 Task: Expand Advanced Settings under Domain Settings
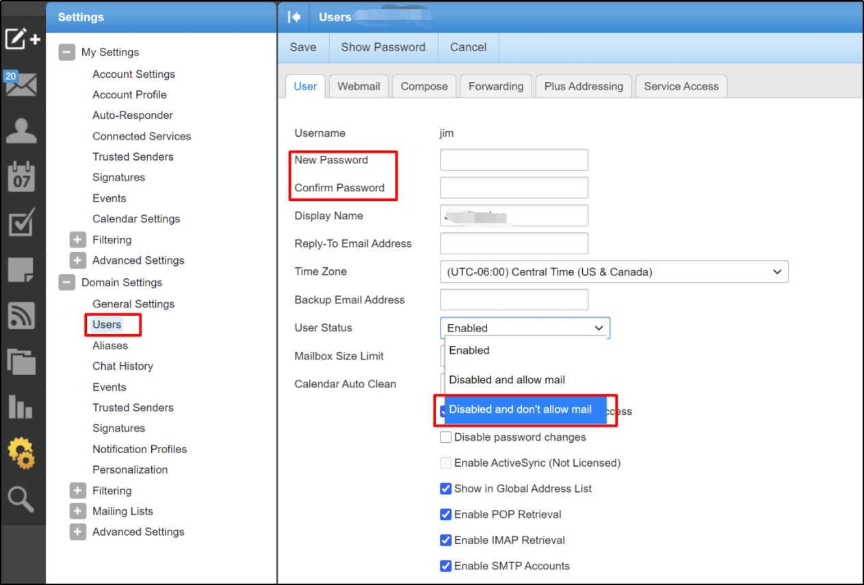78,532
